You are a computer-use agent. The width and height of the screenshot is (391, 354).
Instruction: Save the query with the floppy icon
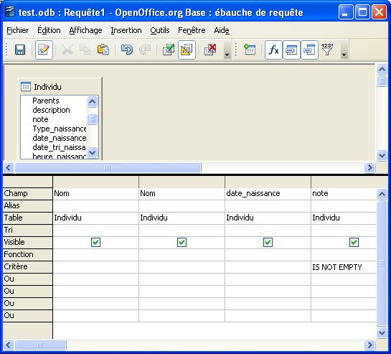[x=20, y=50]
